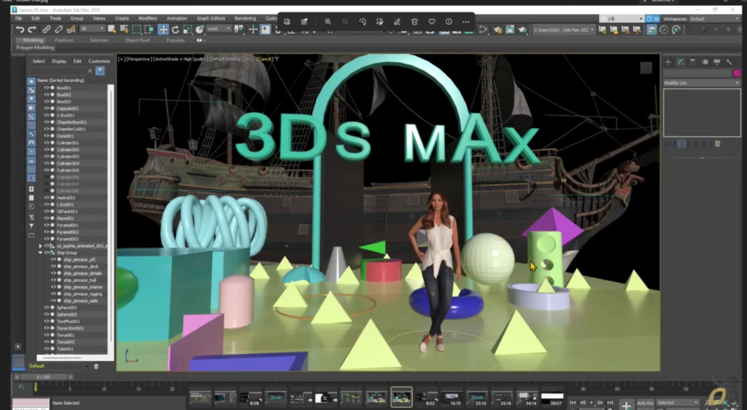The image size is (747, 410).
Task: Toggle the Window/Crossing selection icon
Action: 149,29
